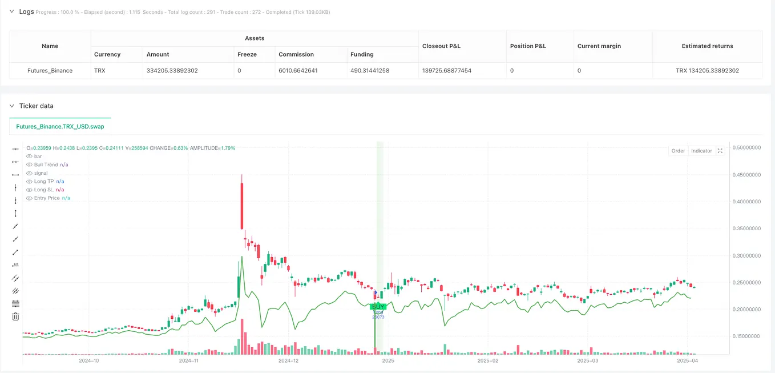Collapse the Logs section

tap(13, 11)
